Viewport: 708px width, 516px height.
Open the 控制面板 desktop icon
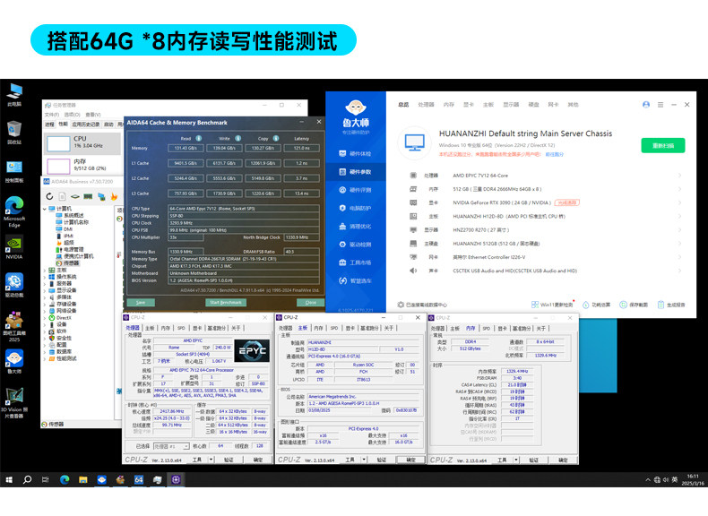tap(14, 171)
